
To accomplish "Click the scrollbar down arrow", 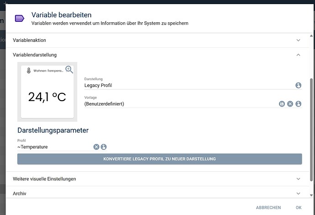I will pyautogui.click(x=311, y=195).
